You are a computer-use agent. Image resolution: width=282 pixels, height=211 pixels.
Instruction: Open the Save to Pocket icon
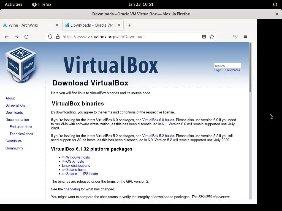[235, 37]
